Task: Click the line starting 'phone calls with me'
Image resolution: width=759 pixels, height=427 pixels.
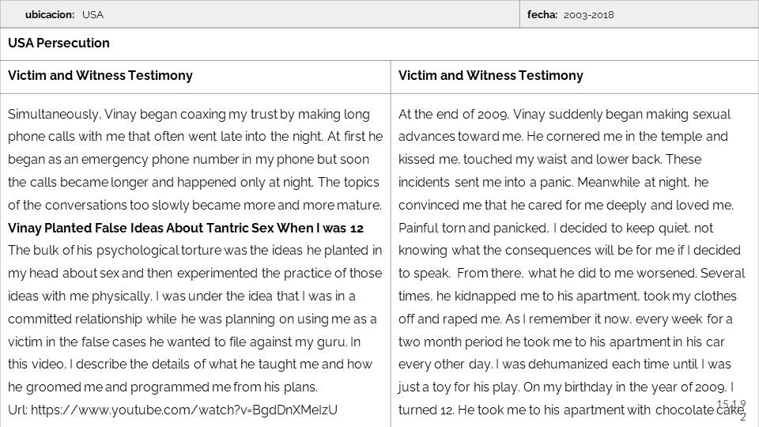Action: pos(194,137)
